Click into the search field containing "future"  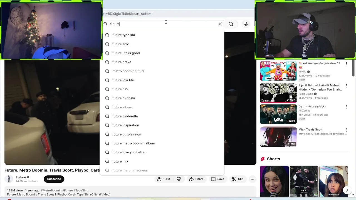163,24
